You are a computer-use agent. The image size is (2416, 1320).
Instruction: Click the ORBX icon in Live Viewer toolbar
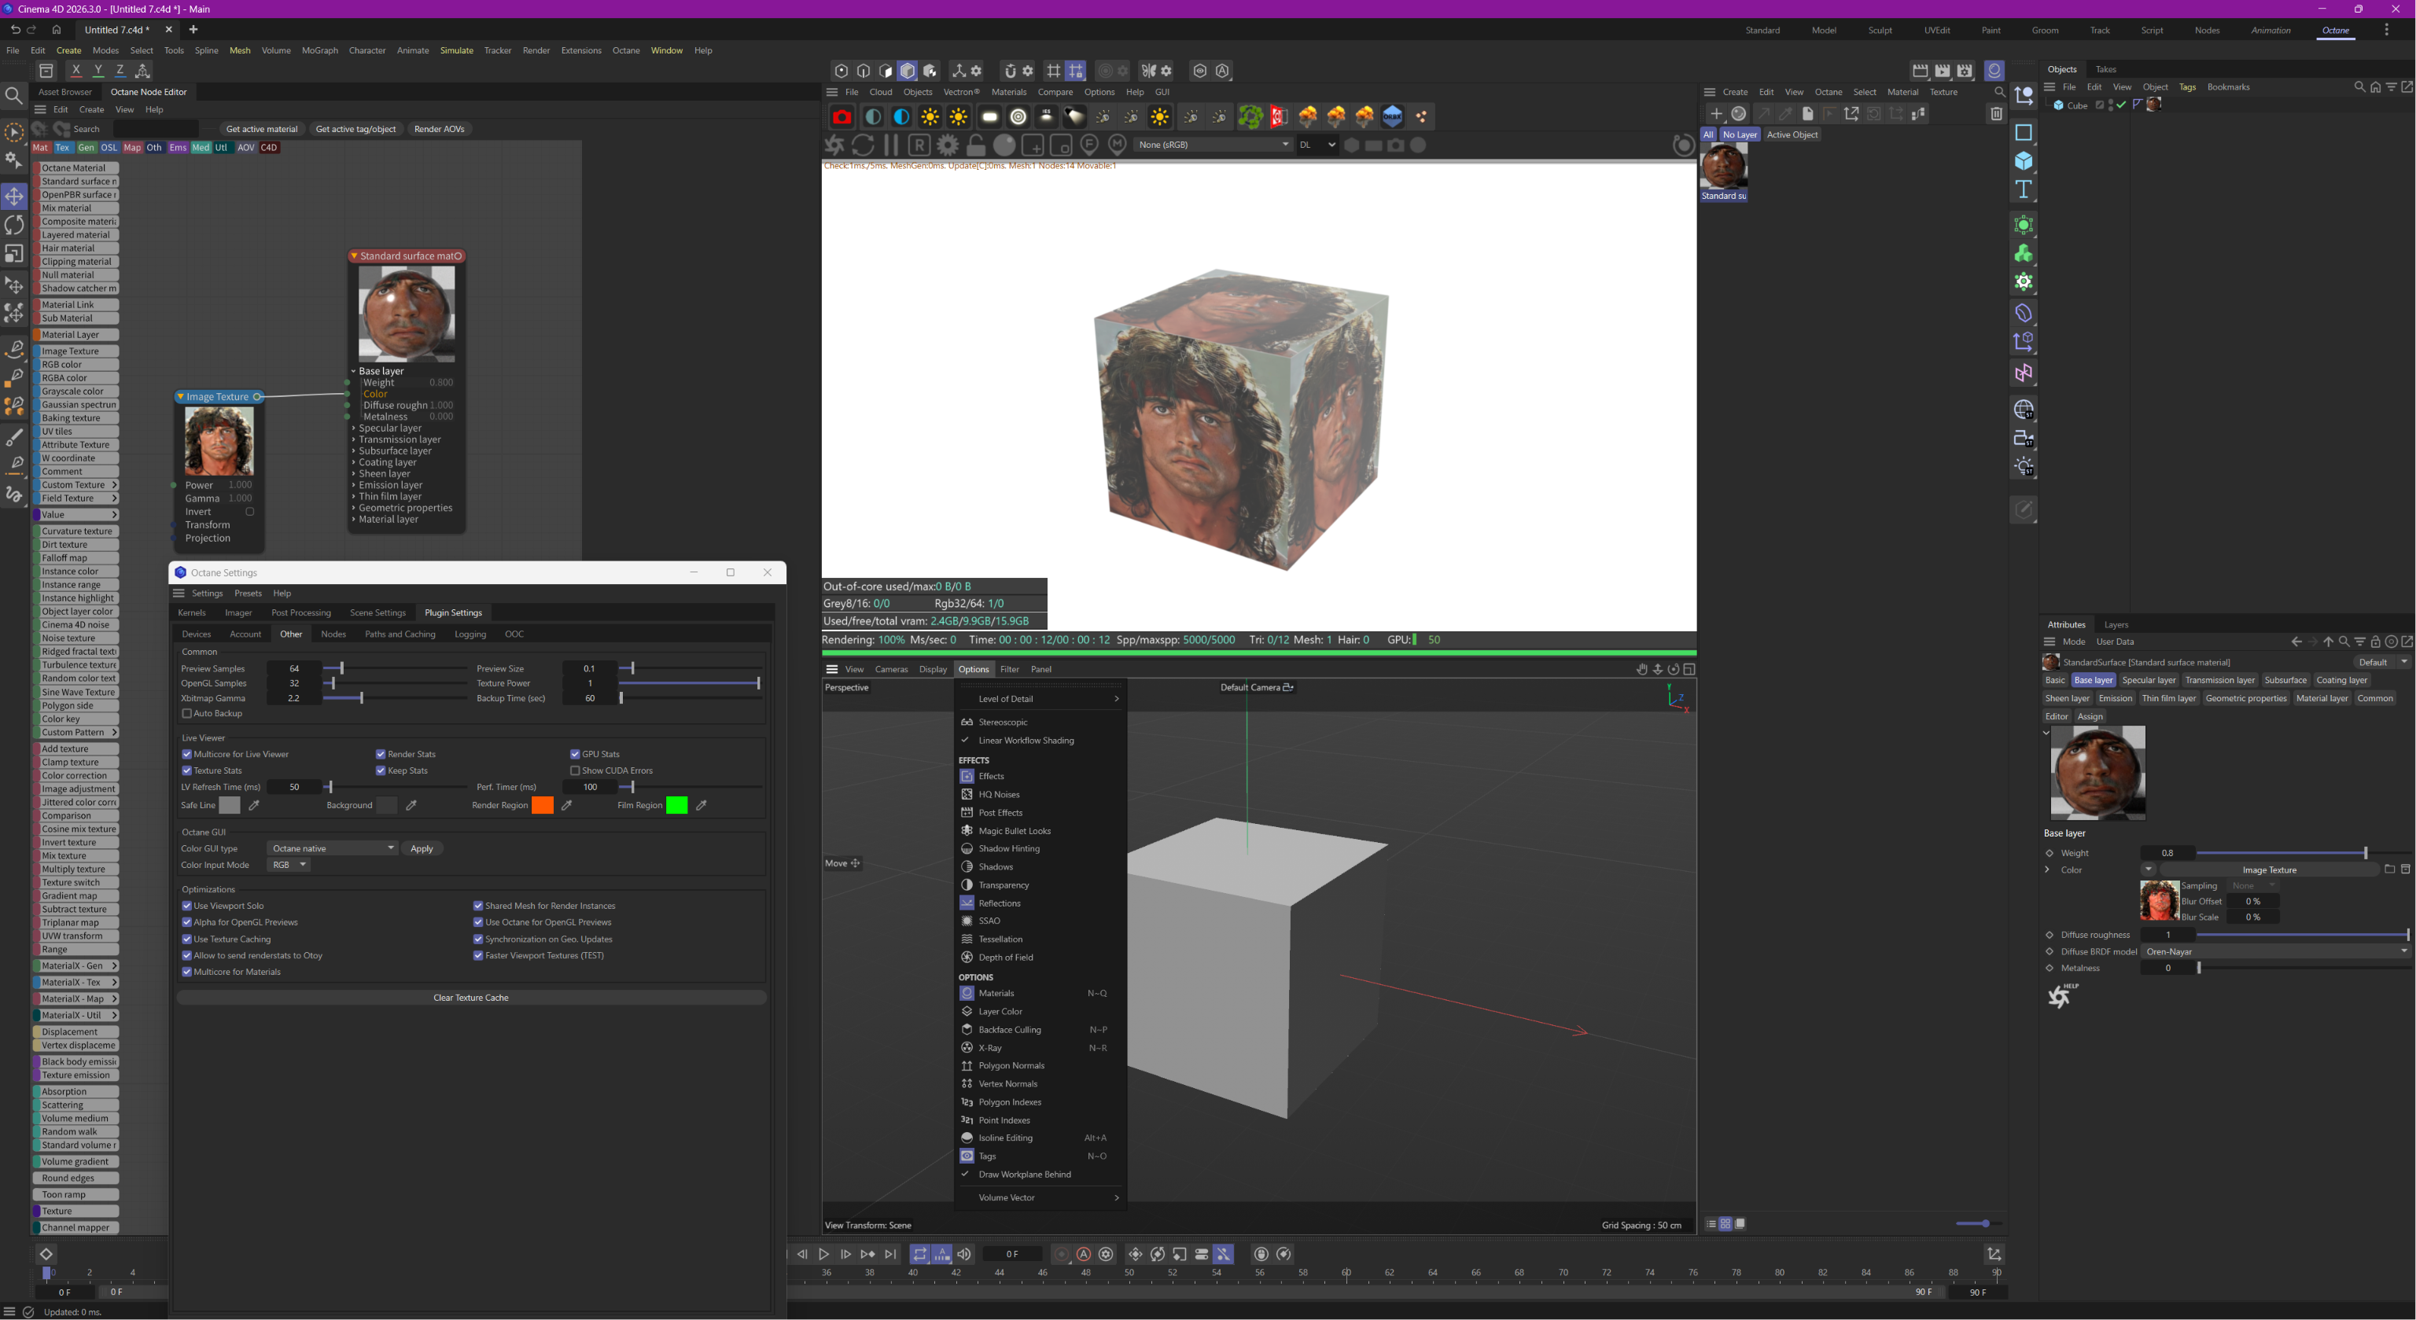(1393, 117)
